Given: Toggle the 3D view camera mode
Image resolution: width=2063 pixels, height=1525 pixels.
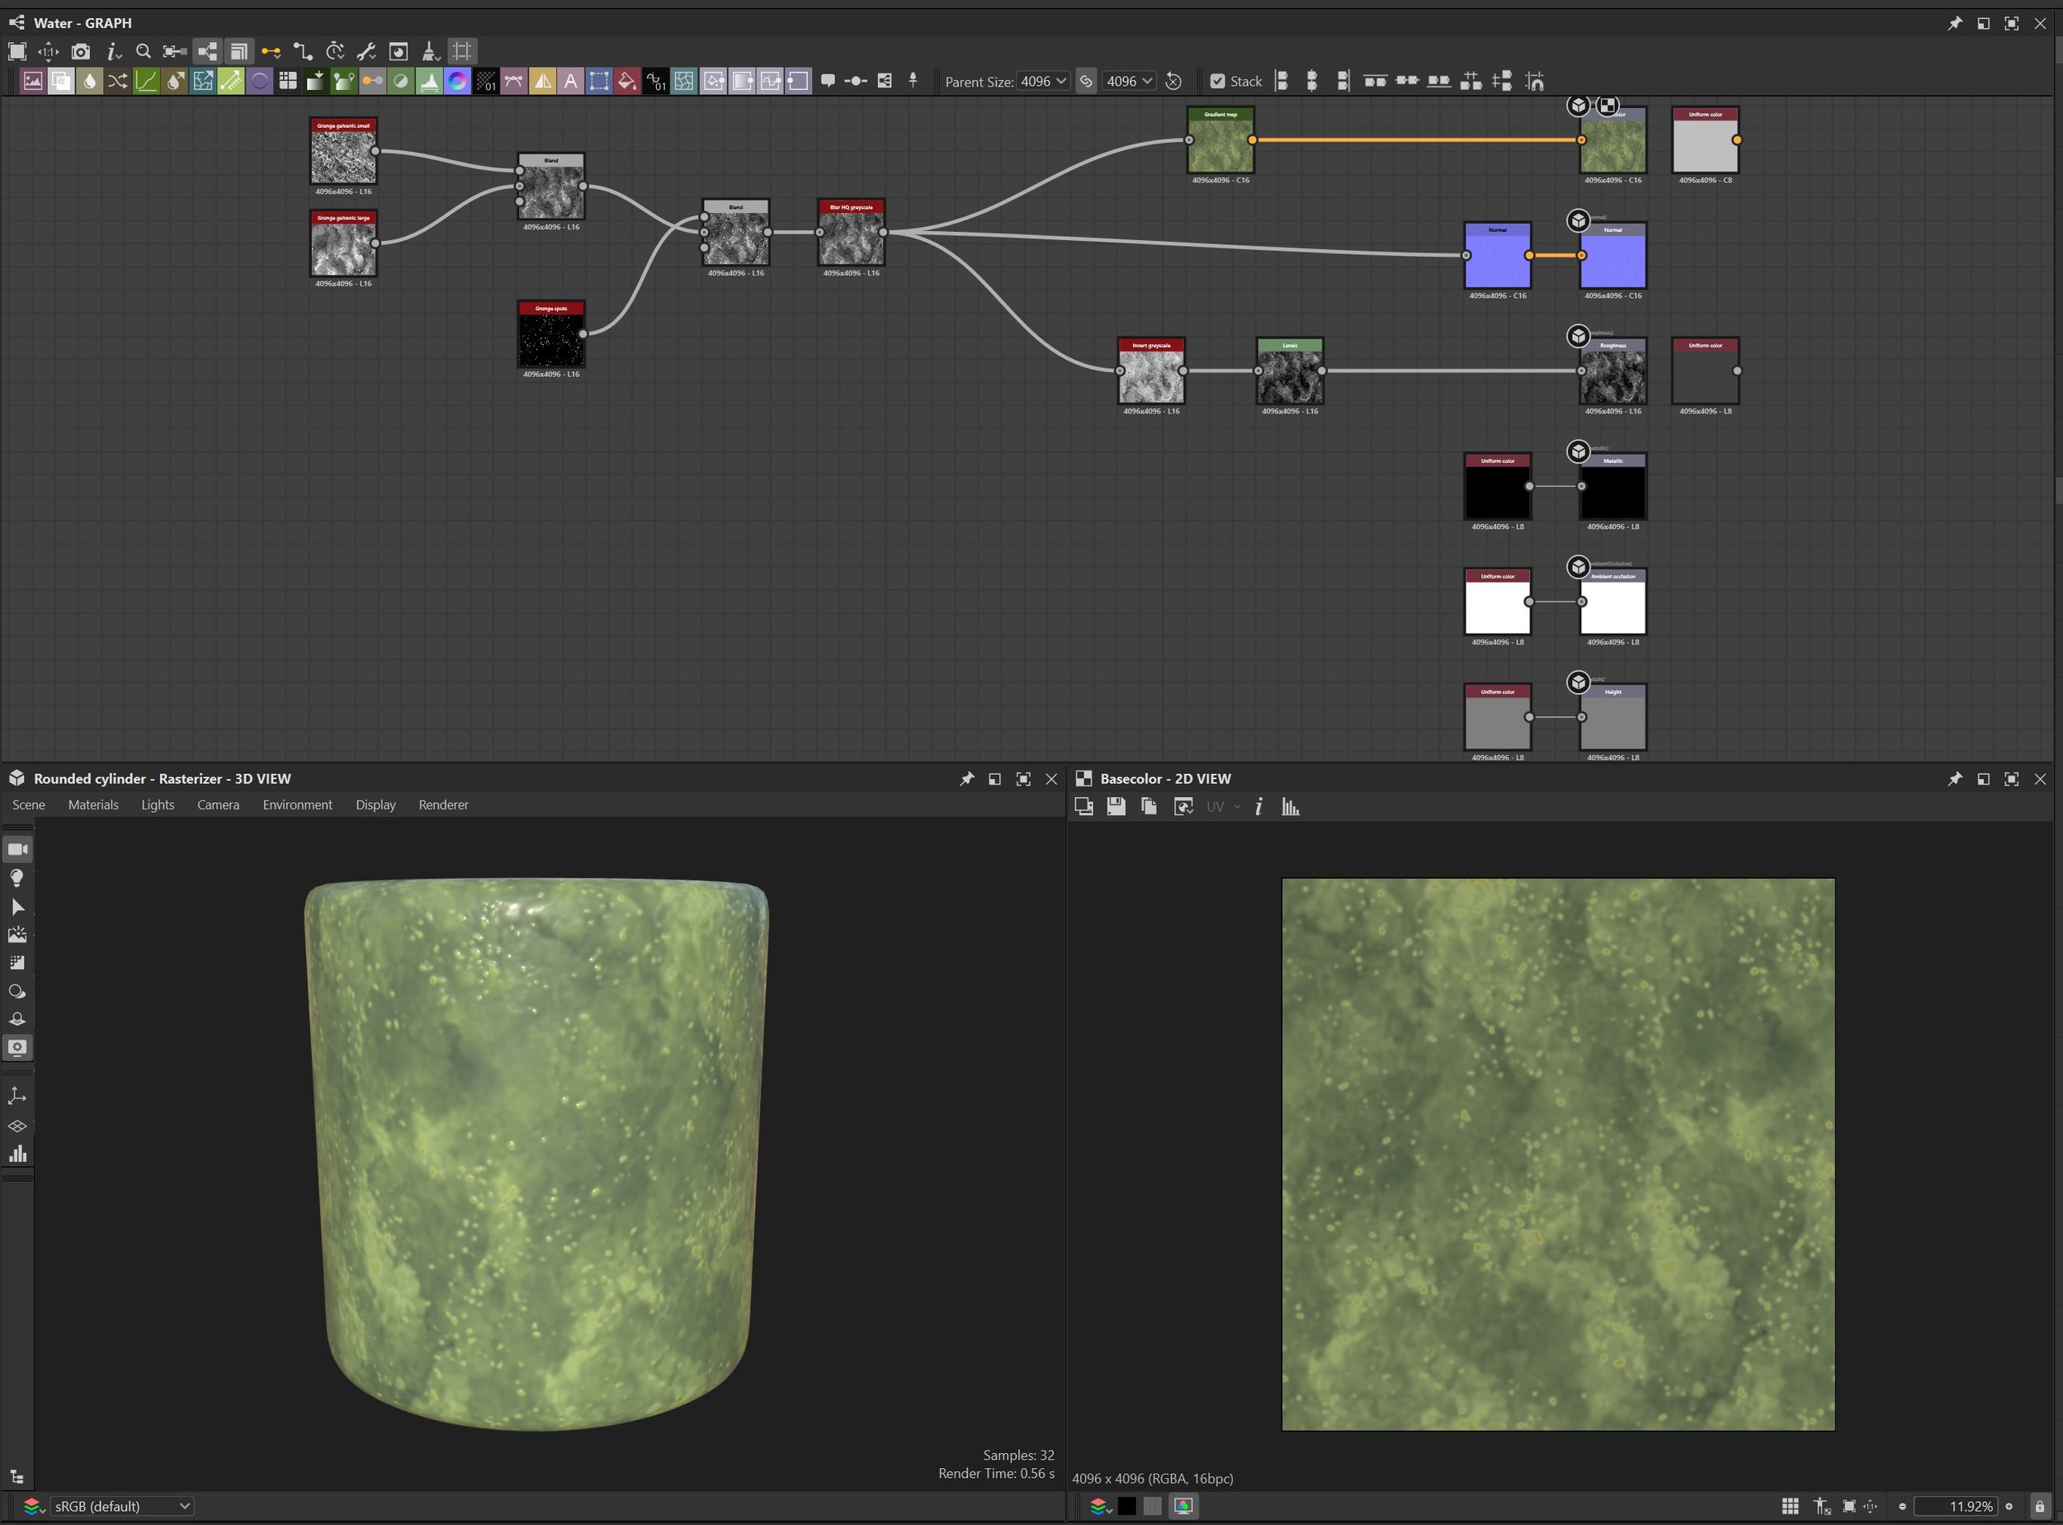Looking at the screenshot, I should coord(17,849).
